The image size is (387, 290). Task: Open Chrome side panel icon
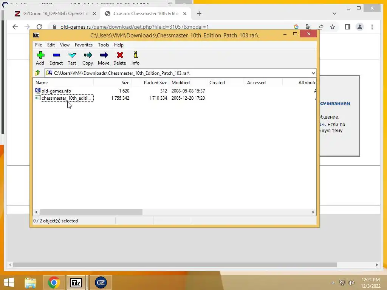click(x=348, y=27)
